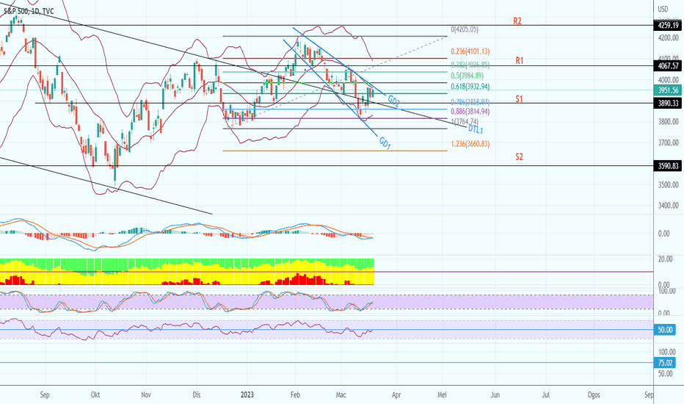Viewport: 684px width, 404px height.
Task: Click the Ogos month on time axis
Action: [x=594, y=395]
